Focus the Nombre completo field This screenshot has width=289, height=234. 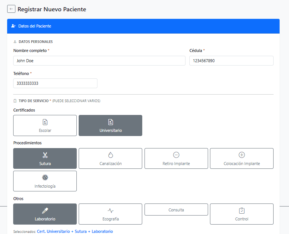[x=99, y=61]
